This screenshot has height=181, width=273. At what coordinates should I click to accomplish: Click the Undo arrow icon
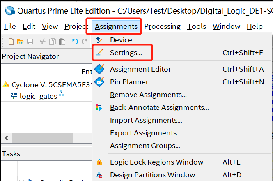pos(75,42)
